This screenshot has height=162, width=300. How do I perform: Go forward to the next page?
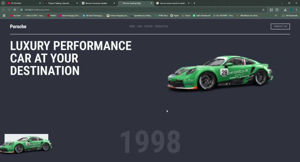[9, 10]
